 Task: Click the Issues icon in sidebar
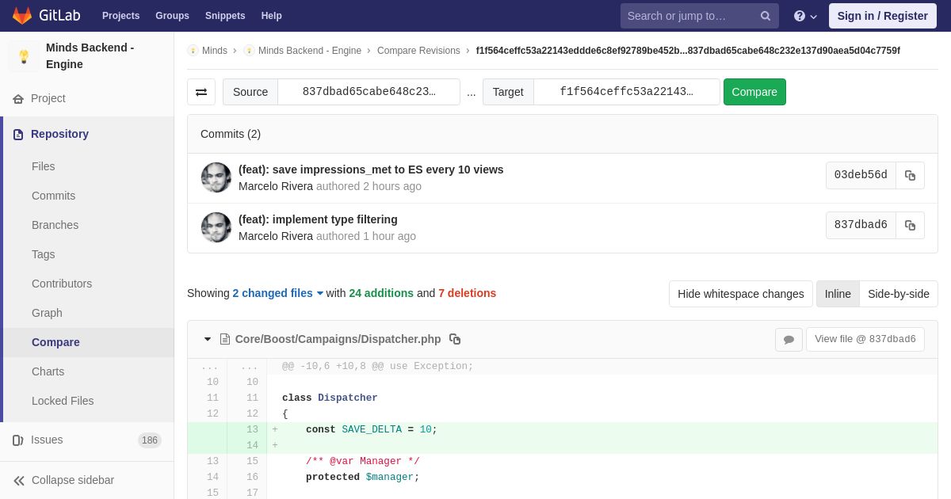pyautogui.click(x=18, y=440)
